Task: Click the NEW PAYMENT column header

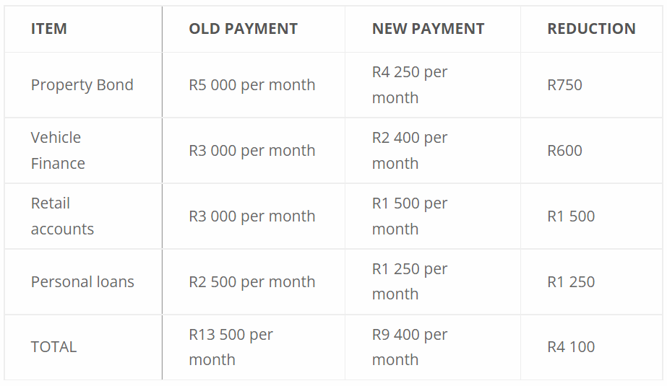Action: pos(428,29)
